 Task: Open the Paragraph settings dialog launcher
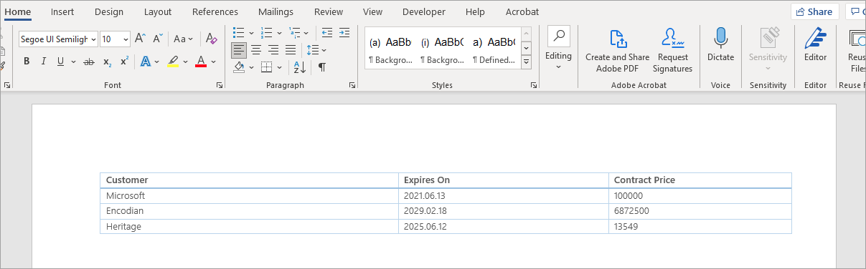click(x=352, y=85)
